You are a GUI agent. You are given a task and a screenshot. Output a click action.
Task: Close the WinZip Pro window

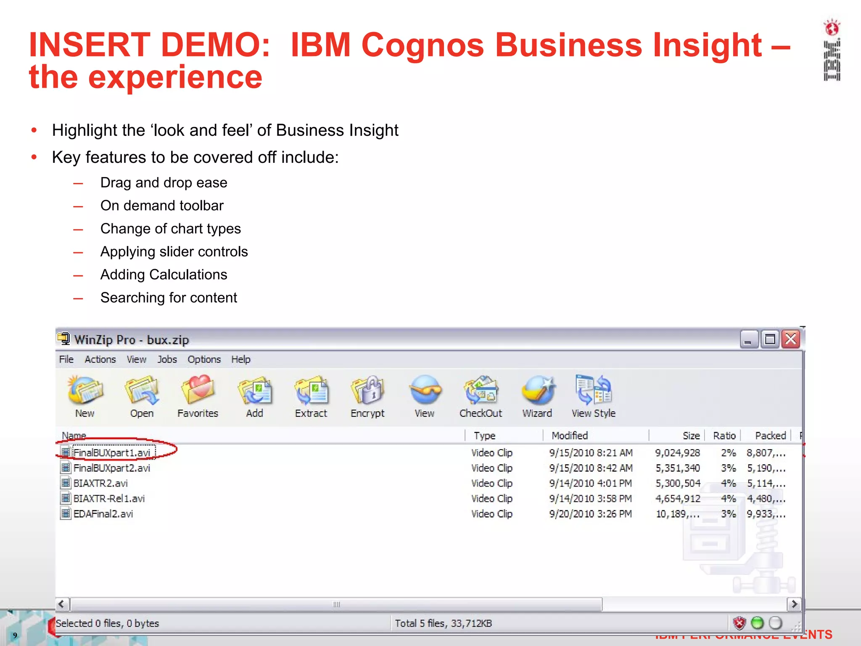[x=791, y=339]
